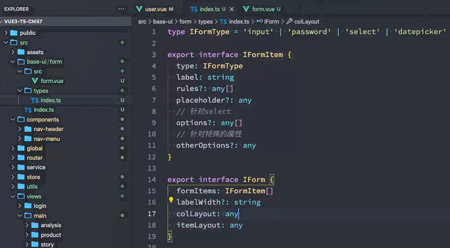Click the story folder icon
Viewport: 450px width, 248px height.
tap(35, 244)
